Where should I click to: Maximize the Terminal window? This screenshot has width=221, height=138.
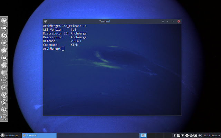(173, 21)
